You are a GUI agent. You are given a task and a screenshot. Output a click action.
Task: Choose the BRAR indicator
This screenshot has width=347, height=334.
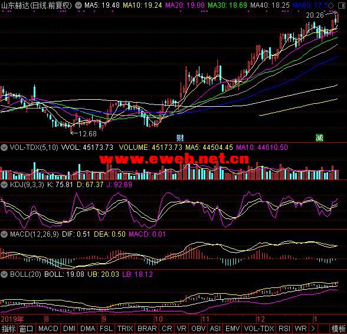click(147, 329)
